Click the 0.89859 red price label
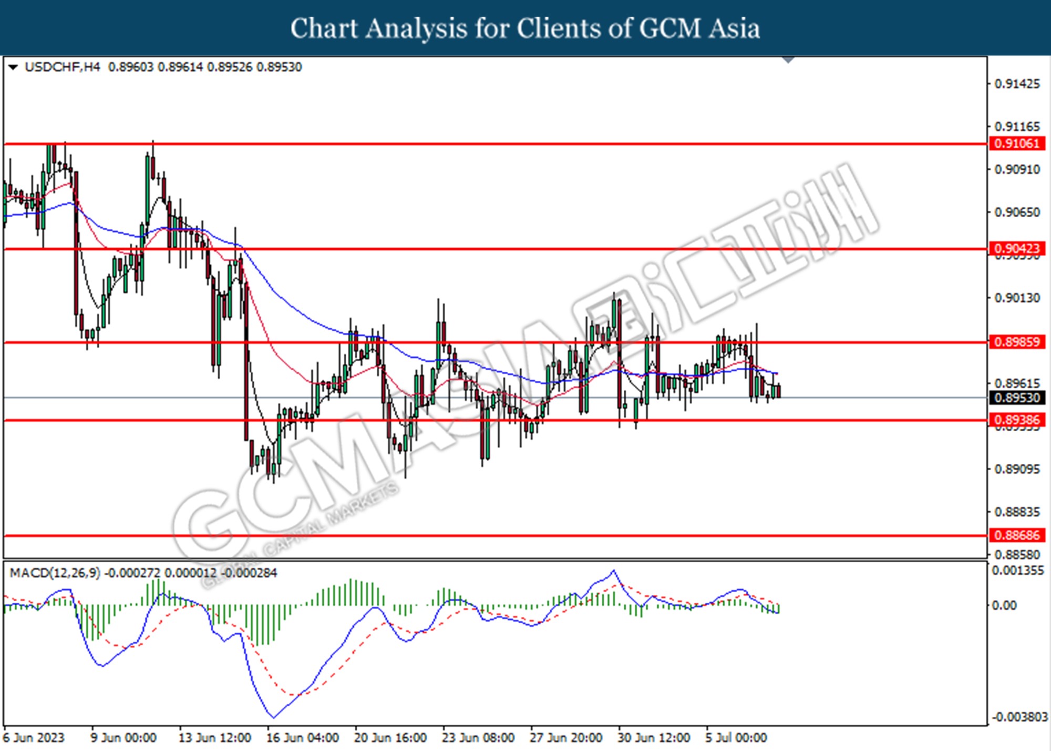Screen dimensions: 1051x751 click(1017, 342)
